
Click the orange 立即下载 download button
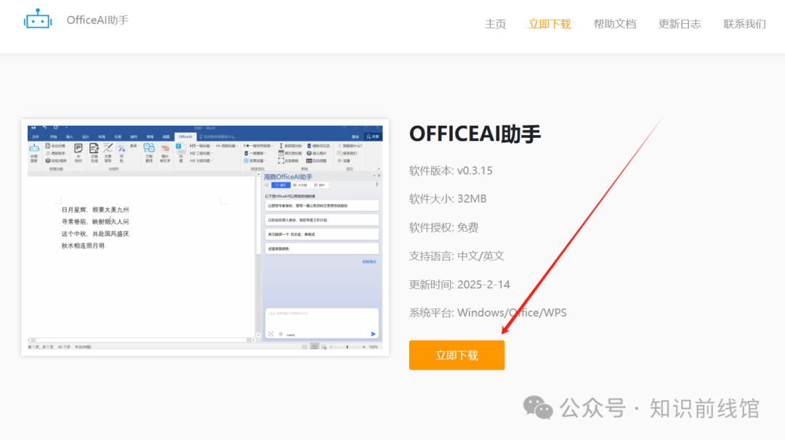coord(456,355)
